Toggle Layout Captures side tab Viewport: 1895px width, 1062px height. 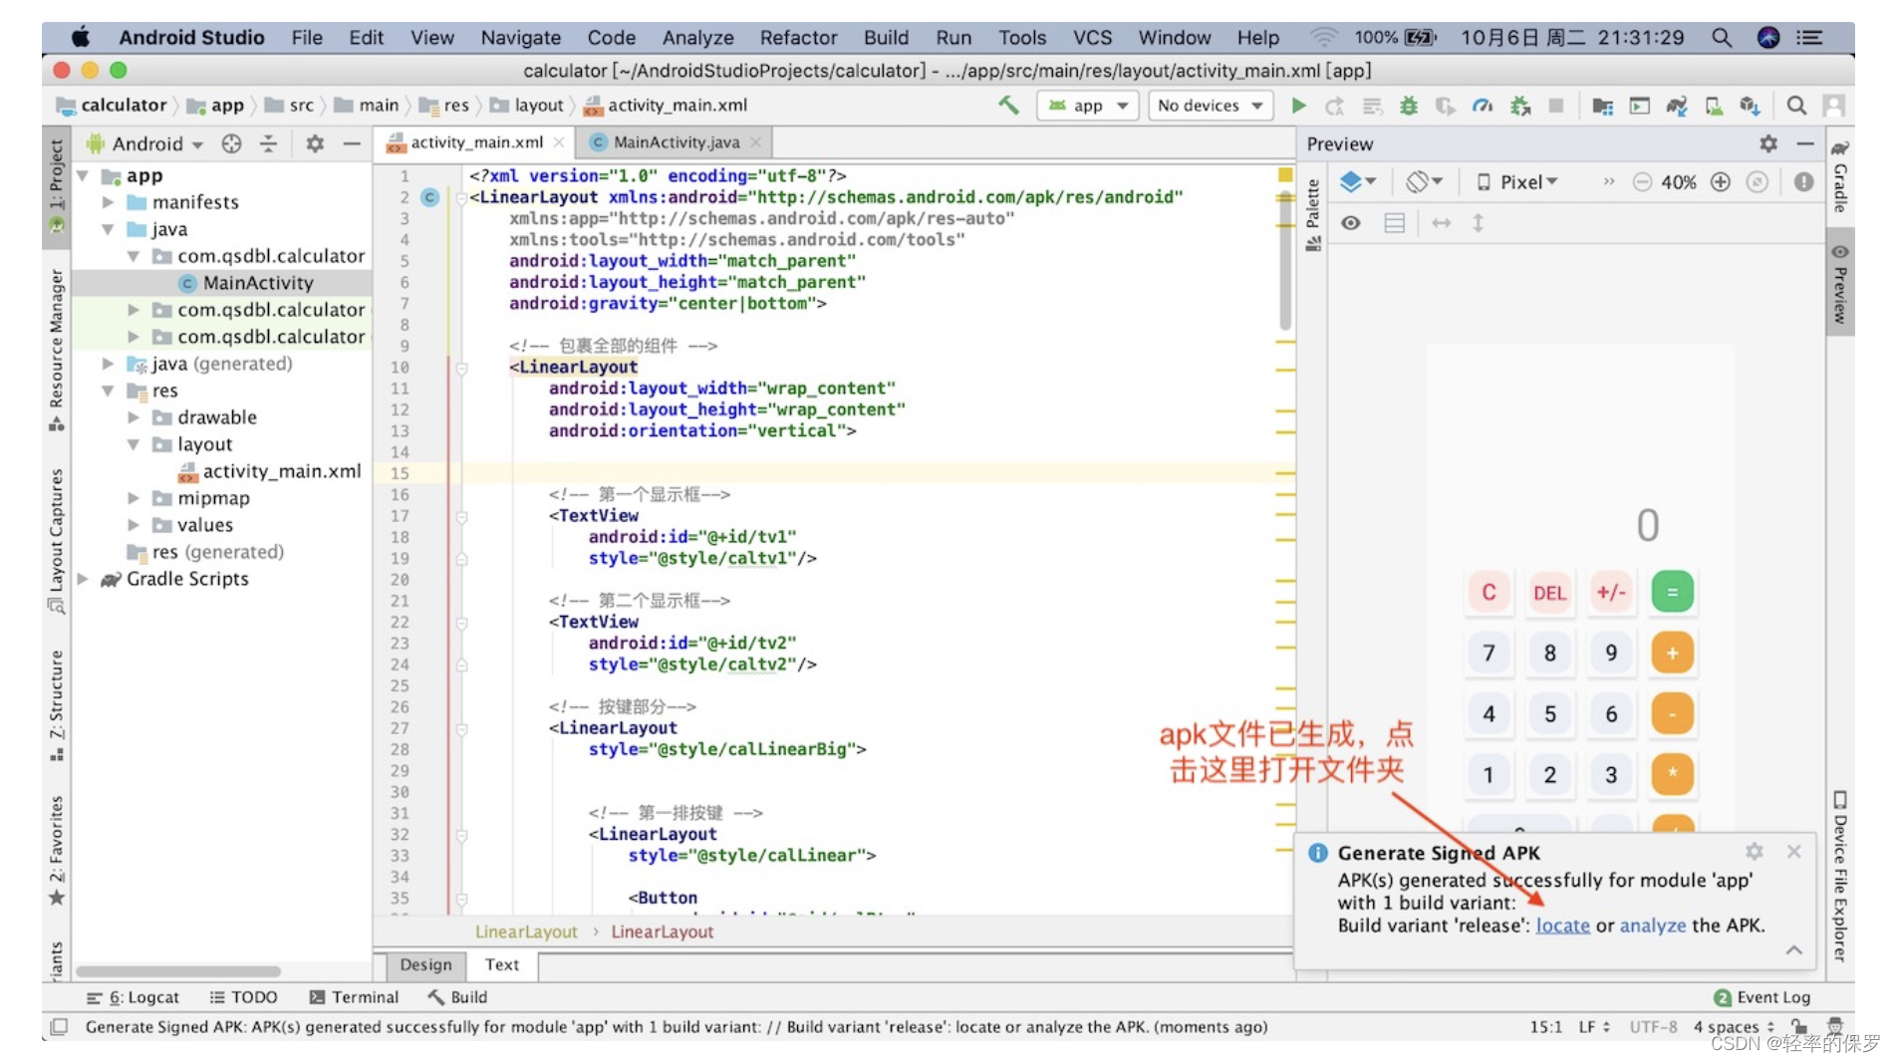click(56, 539)
